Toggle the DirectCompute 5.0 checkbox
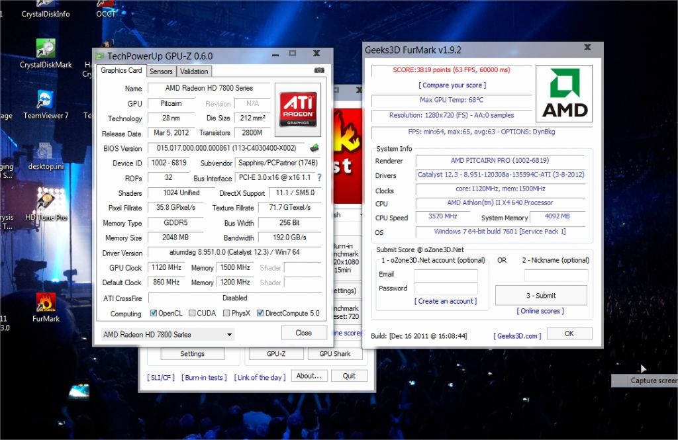This screenshot has height=440, width=678. pos(260,313)
